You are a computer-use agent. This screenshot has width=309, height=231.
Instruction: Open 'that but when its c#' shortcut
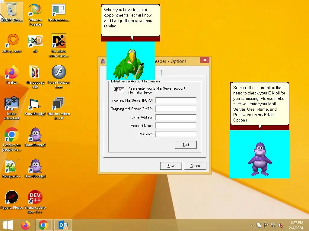tap(59, 108)
